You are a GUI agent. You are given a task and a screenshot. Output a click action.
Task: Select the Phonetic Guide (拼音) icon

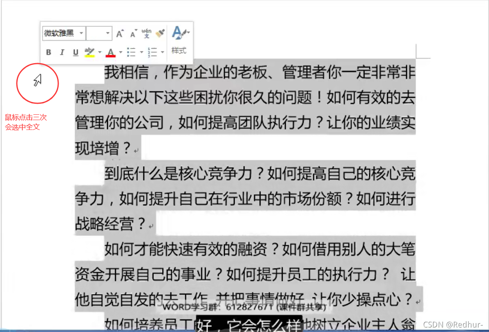pyautogui.click(x=146, y=33)
